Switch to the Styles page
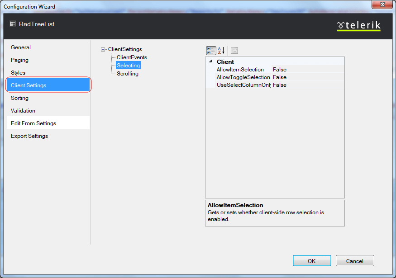 pos(48,73)
